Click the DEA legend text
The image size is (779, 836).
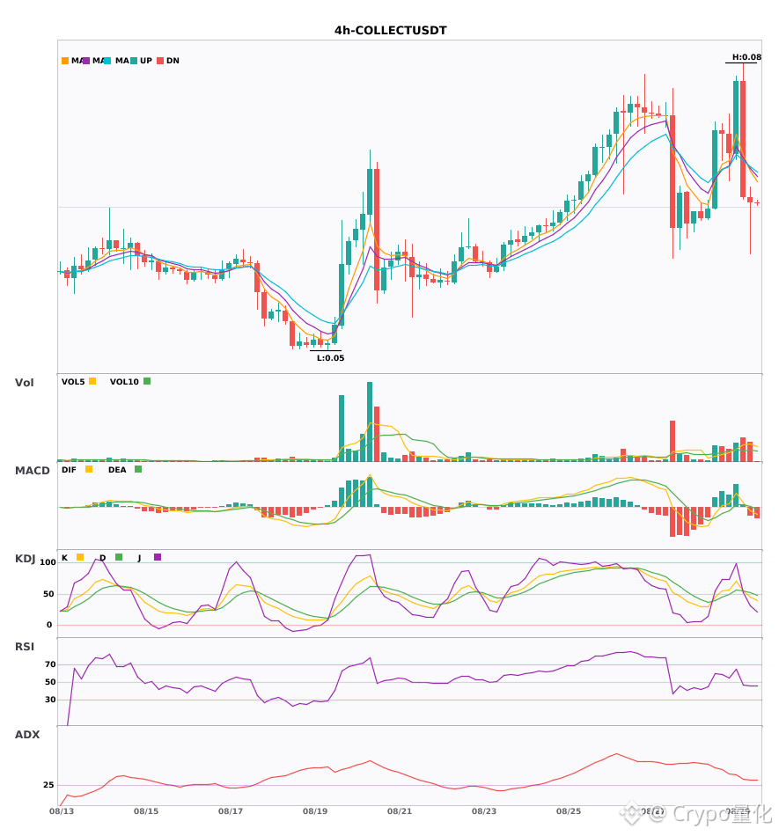117,470
